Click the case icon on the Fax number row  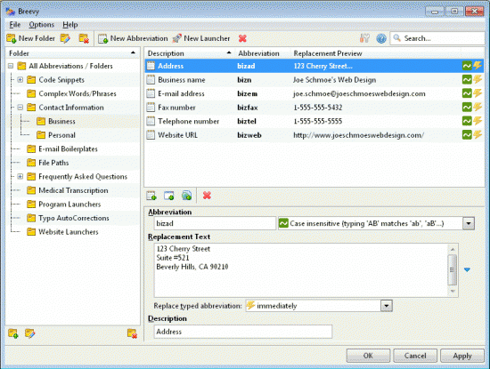[467, 108]
